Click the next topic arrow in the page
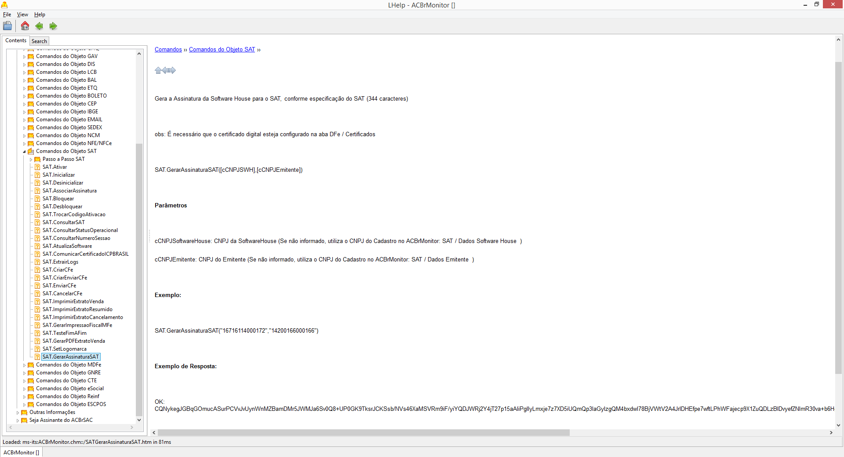 [x=172, y=70]
